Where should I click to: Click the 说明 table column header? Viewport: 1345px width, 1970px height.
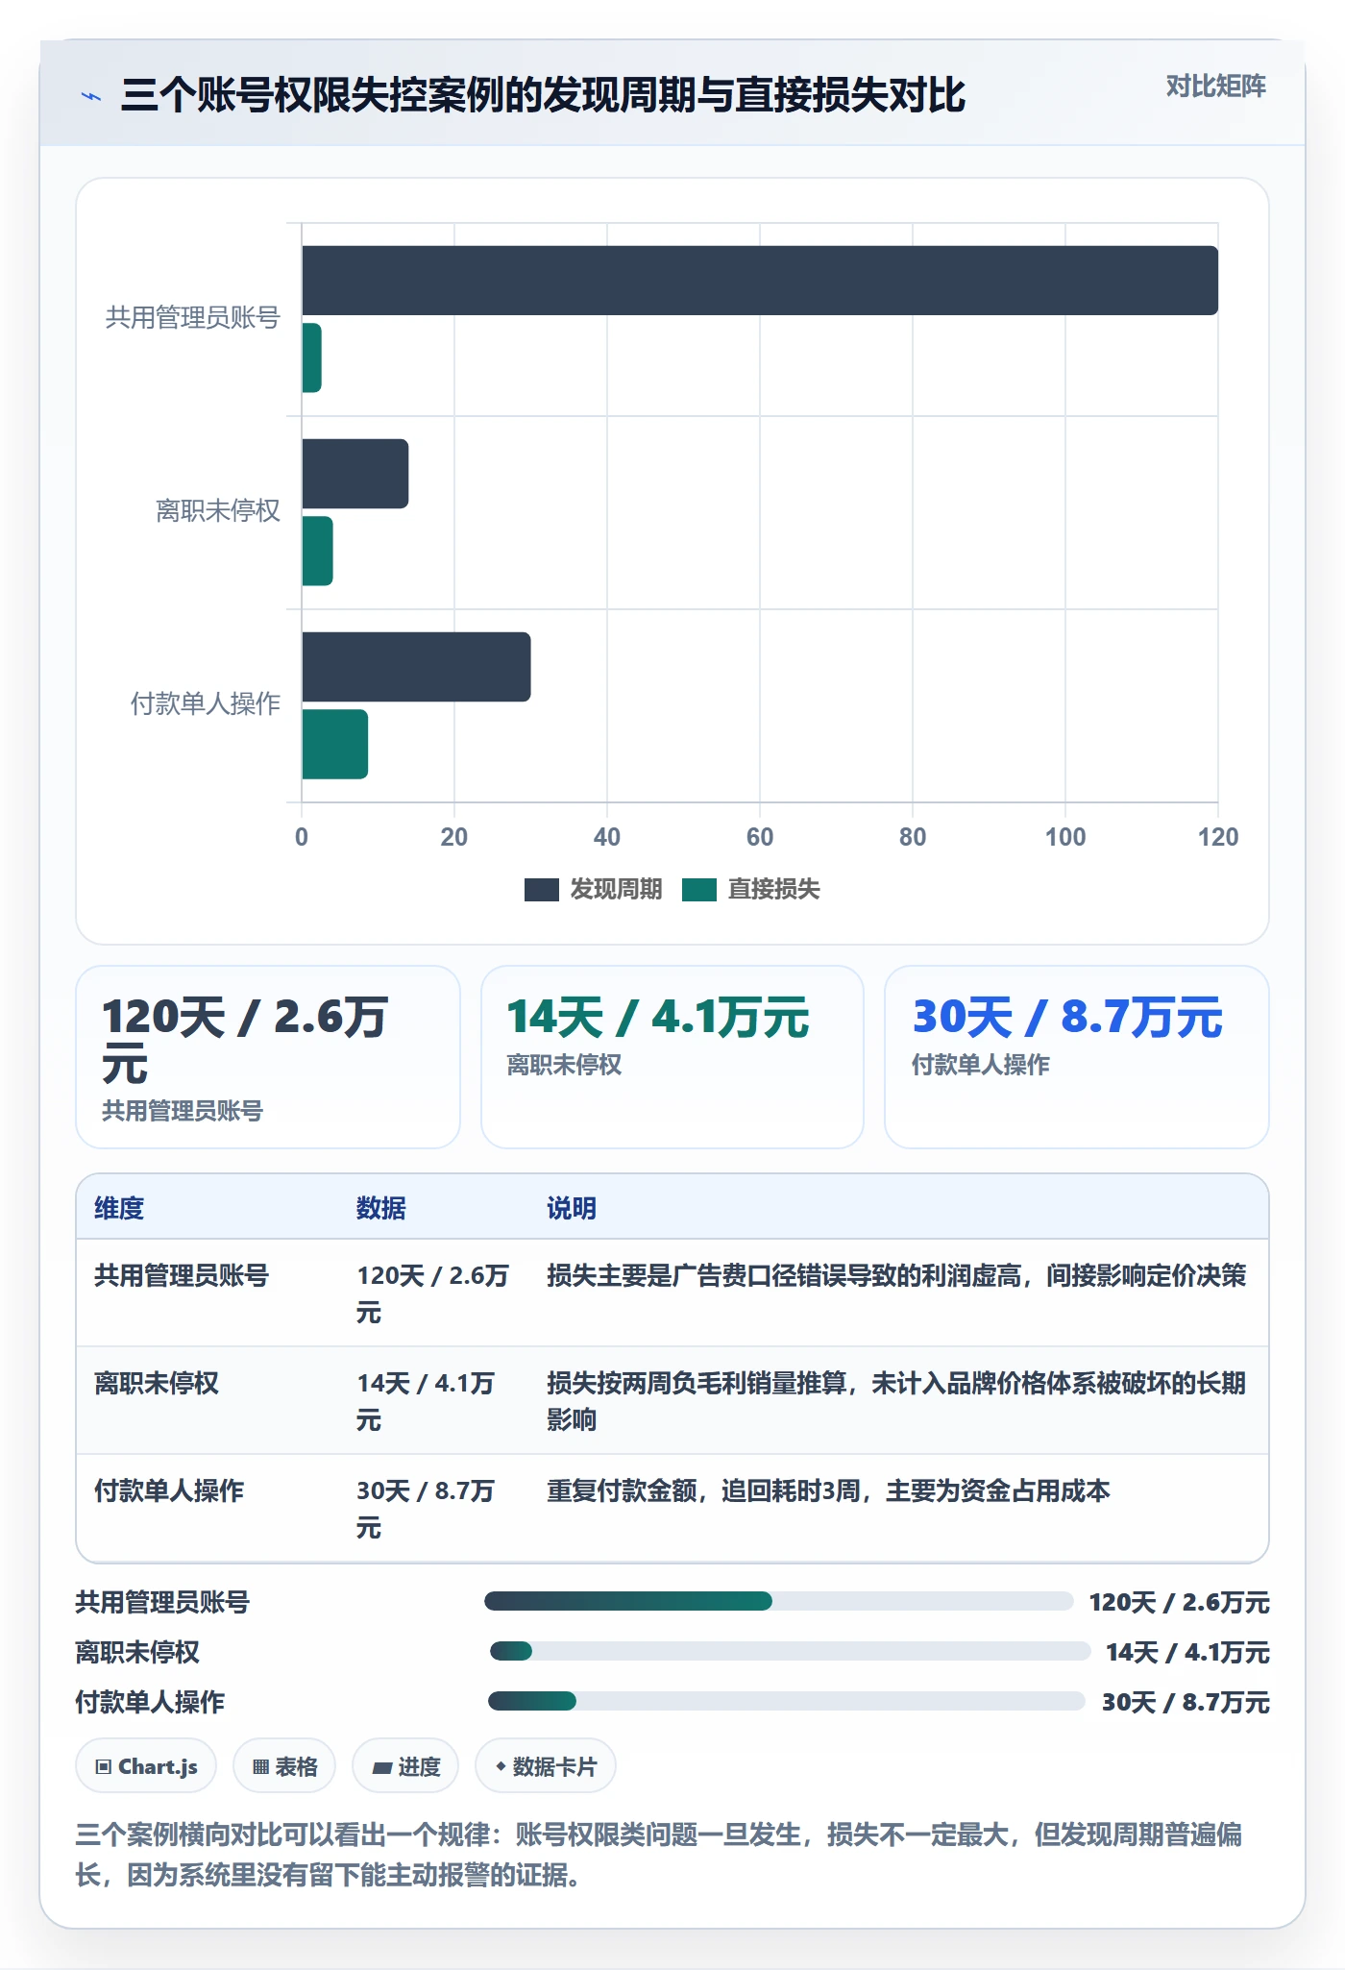pos(572,1208)
